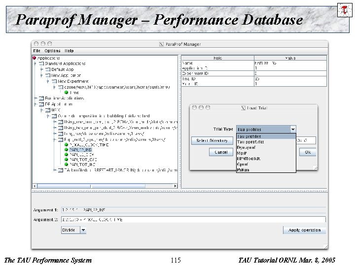
Task: Click the Name row in properties table
Action: [254, 63]
